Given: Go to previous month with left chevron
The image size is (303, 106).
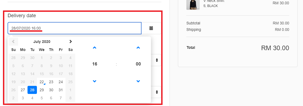Looking at the screenshot, I should coord(13,42).
